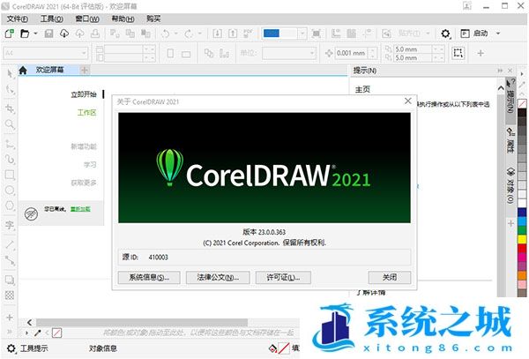Viewport: 529px width, 359px height.
Task: Click the cloud upload icon in toolbar
Action: (79, 34)
